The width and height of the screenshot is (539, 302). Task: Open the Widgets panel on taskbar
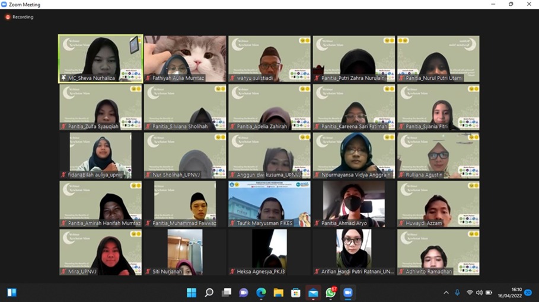pyautogui.click(x=12, y=293)
